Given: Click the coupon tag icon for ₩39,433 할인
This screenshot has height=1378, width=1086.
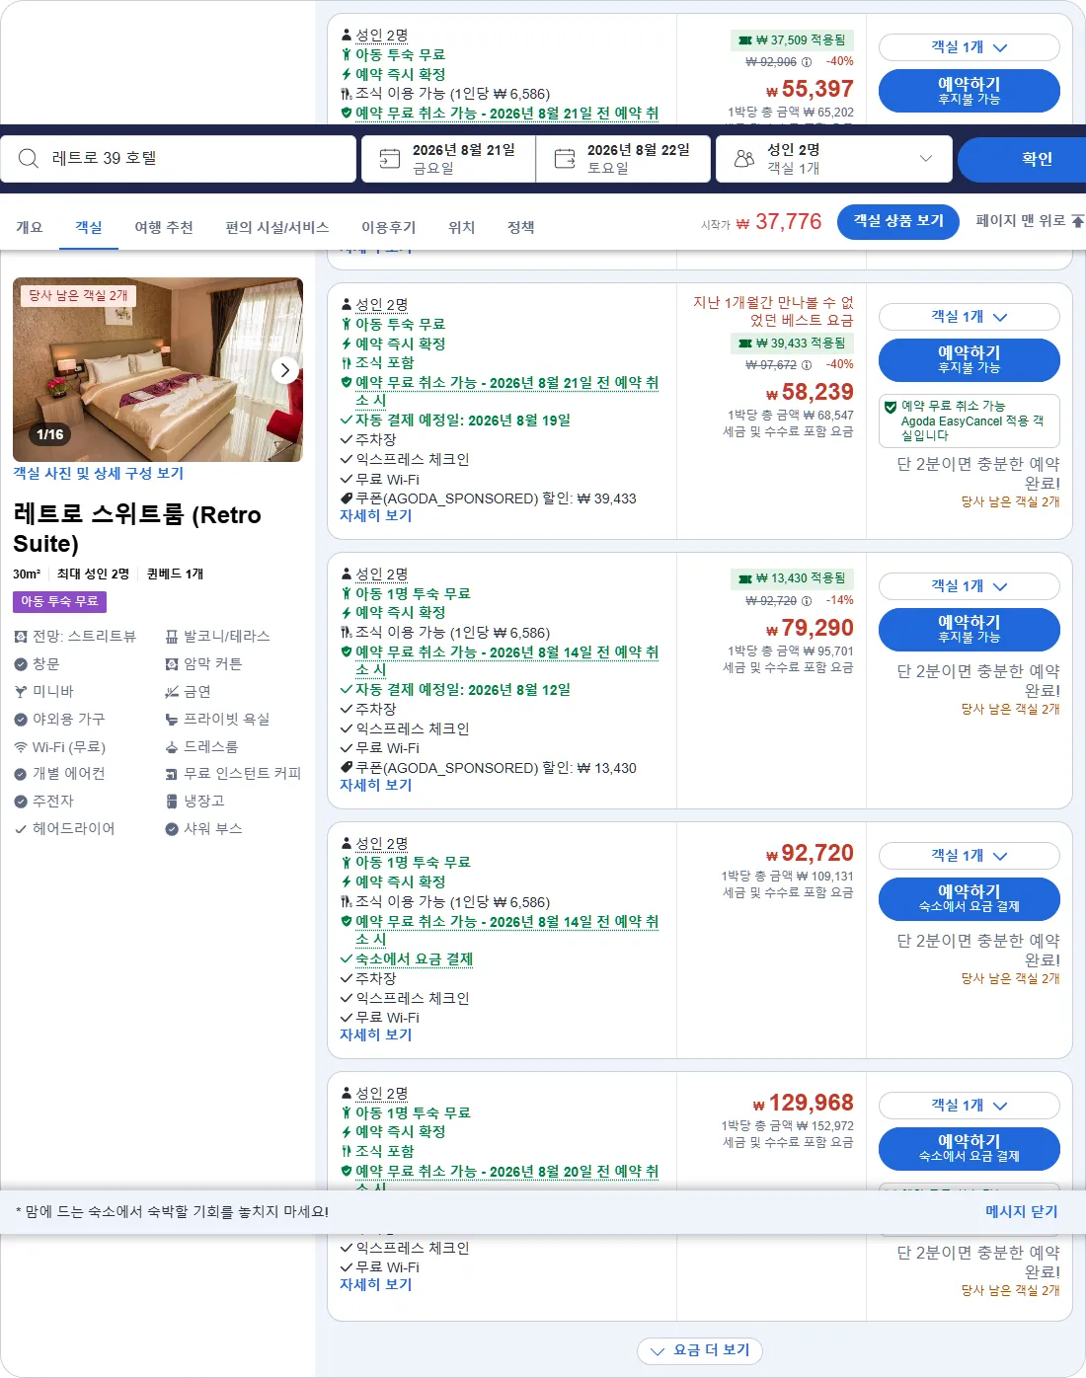Looking at the screenshot, I should pyautogui.click(x=347, y=498).
